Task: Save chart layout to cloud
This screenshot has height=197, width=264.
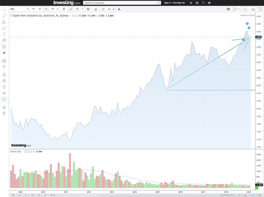Action: click(x=253, y=9)
